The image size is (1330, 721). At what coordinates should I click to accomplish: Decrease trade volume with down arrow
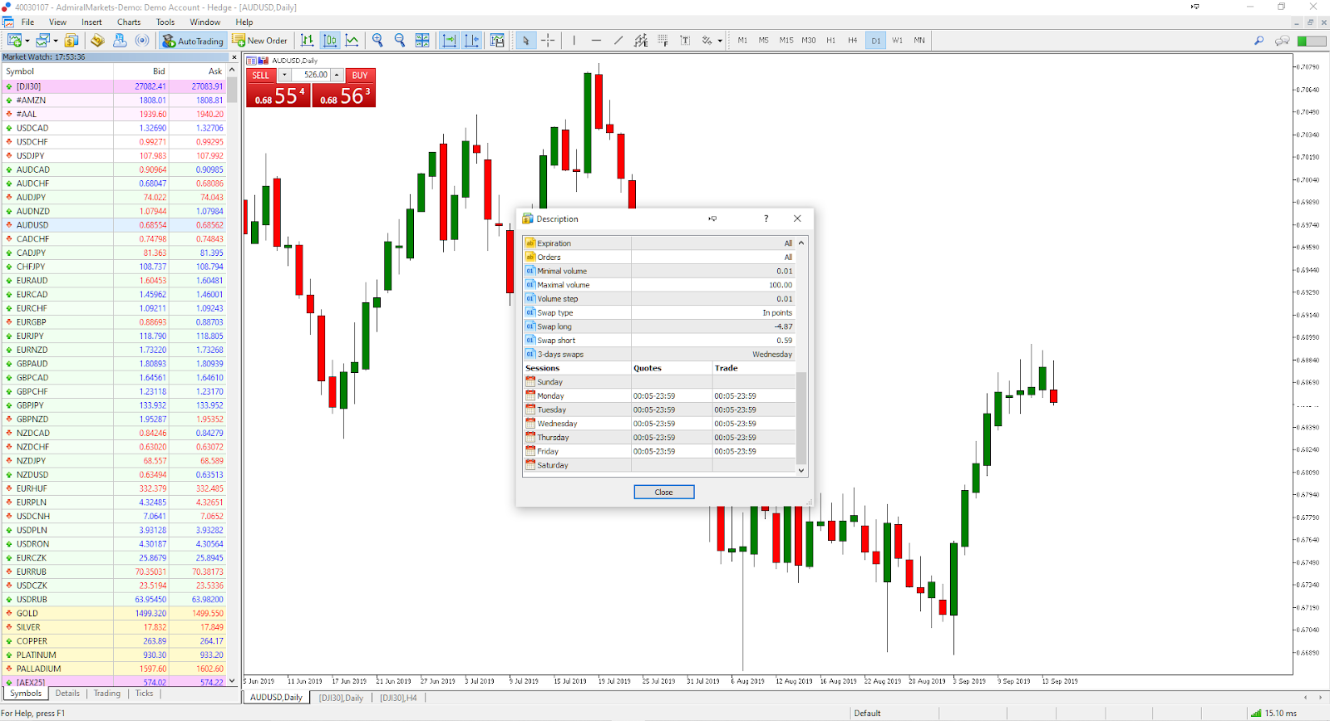click(x=284, y=75)
